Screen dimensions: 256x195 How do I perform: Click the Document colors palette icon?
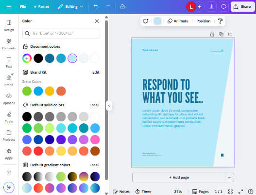(x=25, y=46)
